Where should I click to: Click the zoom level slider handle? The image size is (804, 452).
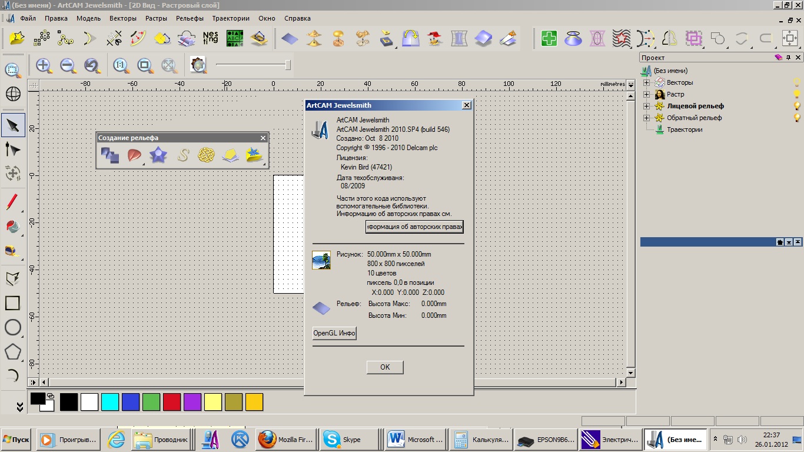[288, 65]
